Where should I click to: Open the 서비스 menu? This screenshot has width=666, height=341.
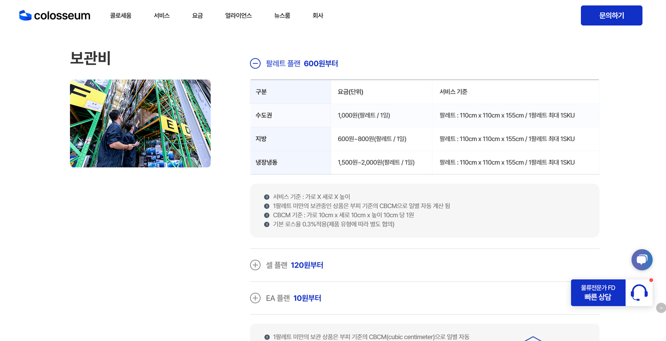point(161,15)
